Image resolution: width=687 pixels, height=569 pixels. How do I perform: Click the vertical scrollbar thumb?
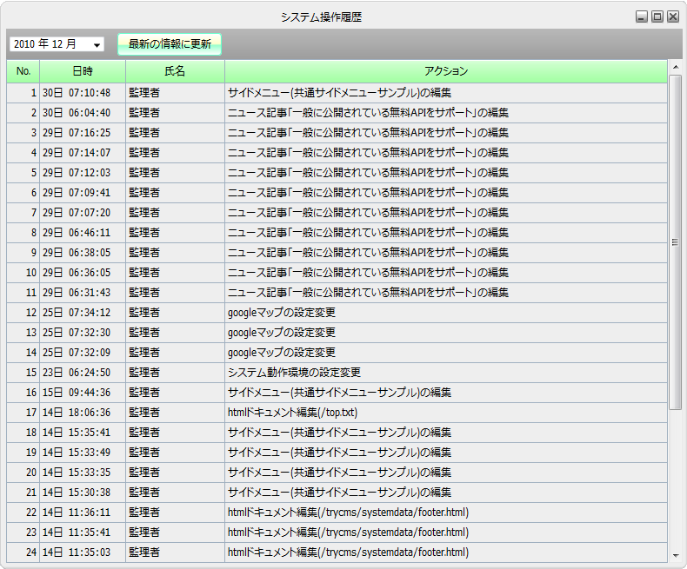tap(675, 241)
